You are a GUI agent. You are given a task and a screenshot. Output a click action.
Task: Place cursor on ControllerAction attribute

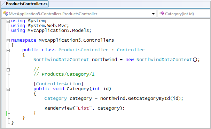click(x=58, y=84)
